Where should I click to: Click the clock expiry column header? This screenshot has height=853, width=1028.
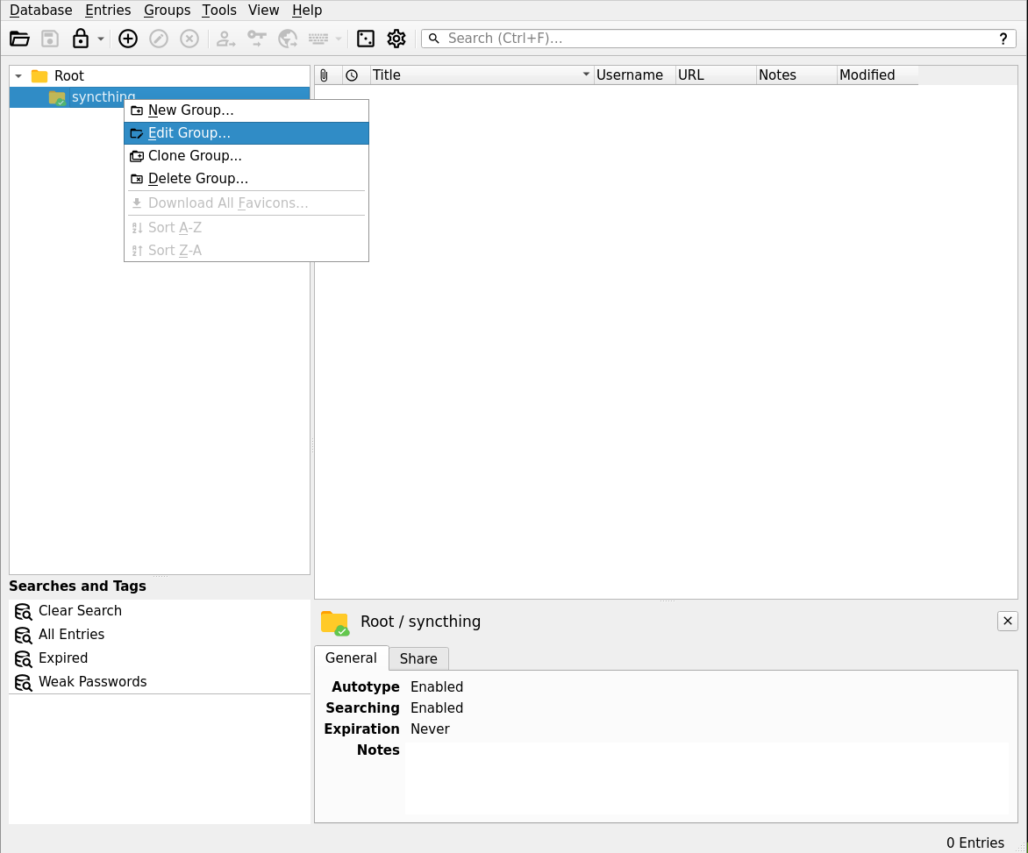352,75
